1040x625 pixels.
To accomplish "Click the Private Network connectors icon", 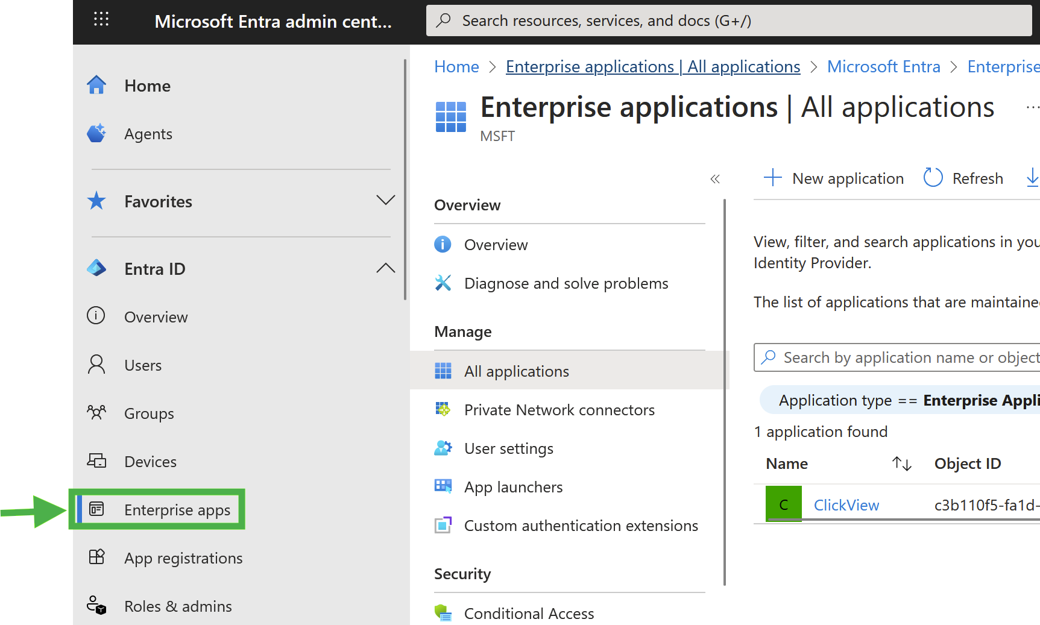I will pyautogui.click(x=443, y=409).
